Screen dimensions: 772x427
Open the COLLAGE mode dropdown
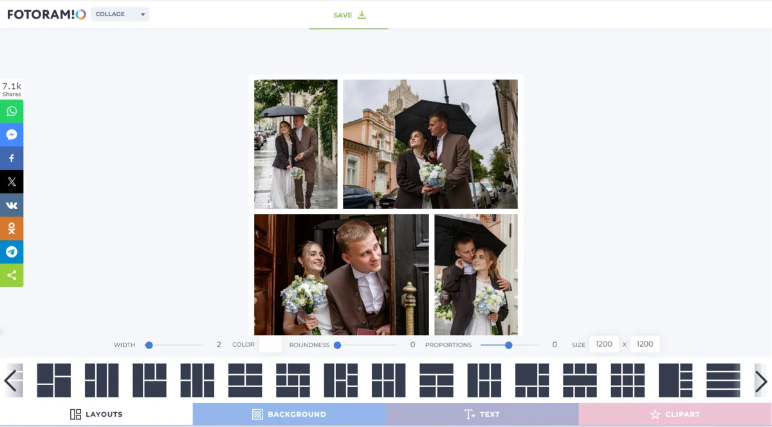click(x=120, y=14)
